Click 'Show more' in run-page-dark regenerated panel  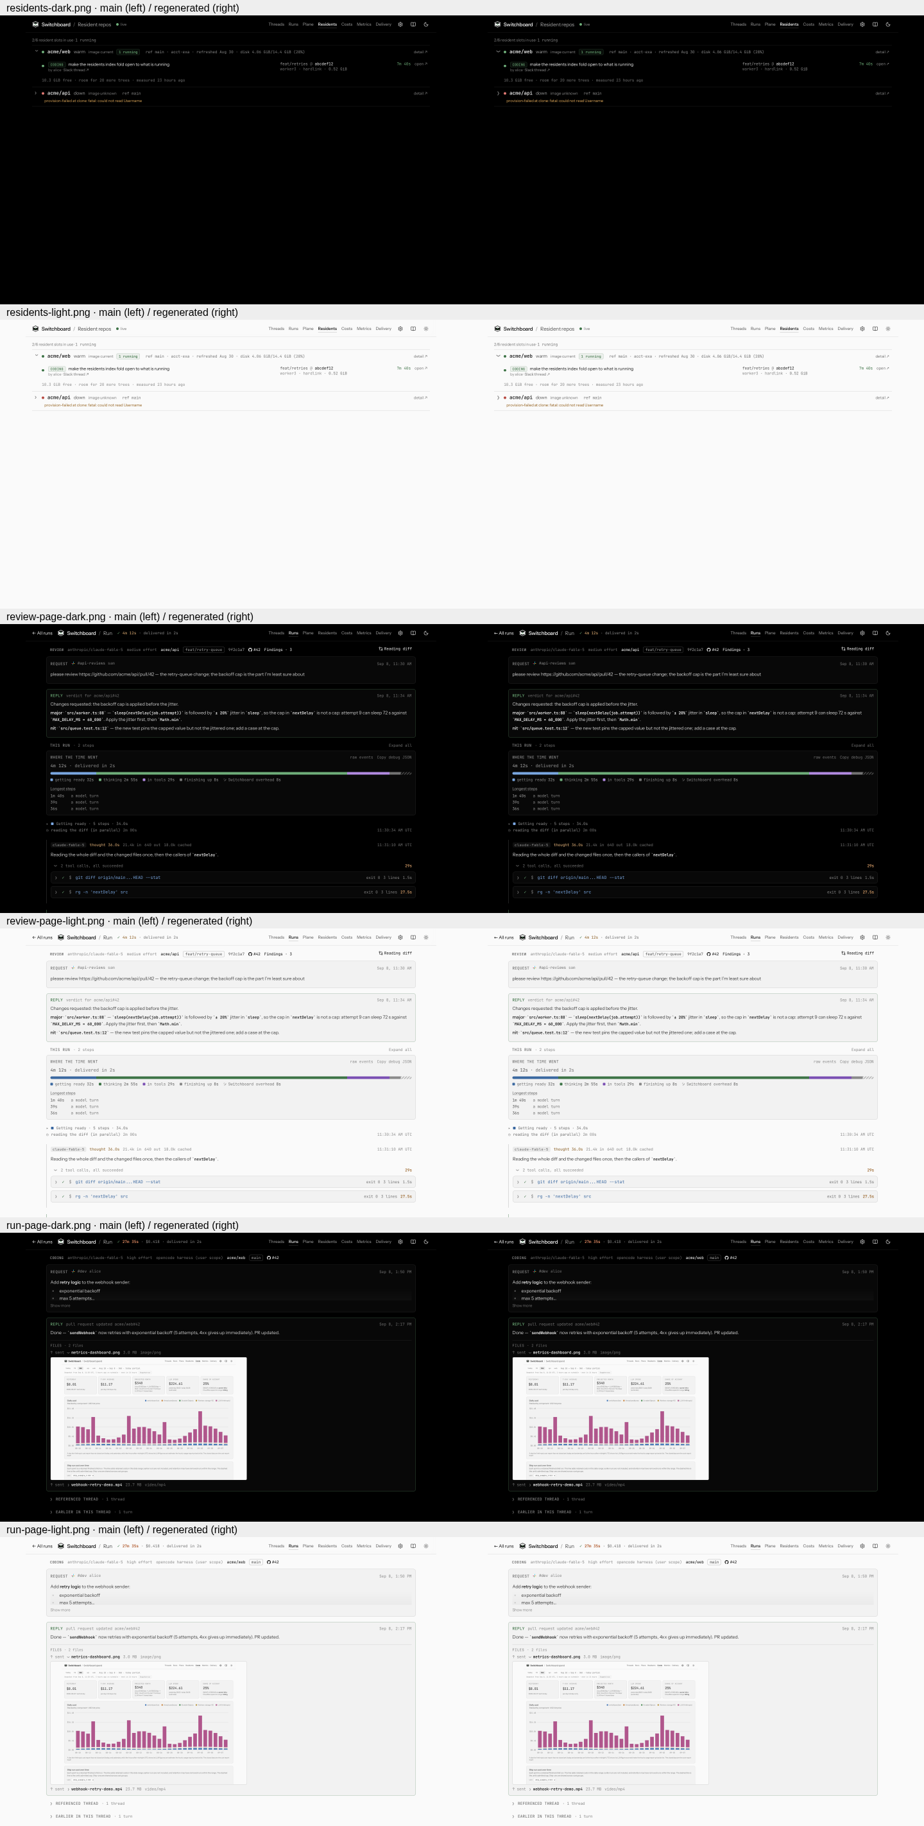coord(522,1306)
